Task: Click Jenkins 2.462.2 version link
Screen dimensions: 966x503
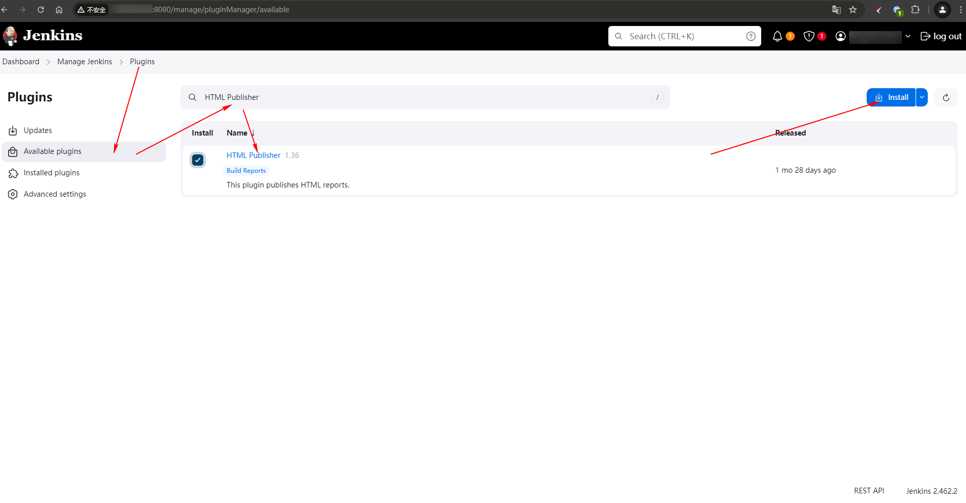Action: pos(931,491)
